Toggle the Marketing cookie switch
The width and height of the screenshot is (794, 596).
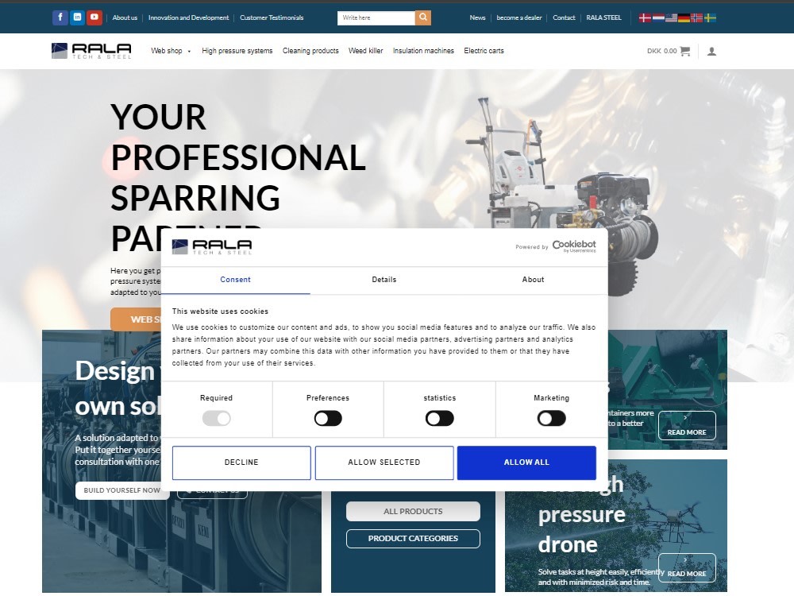point(552,419)
